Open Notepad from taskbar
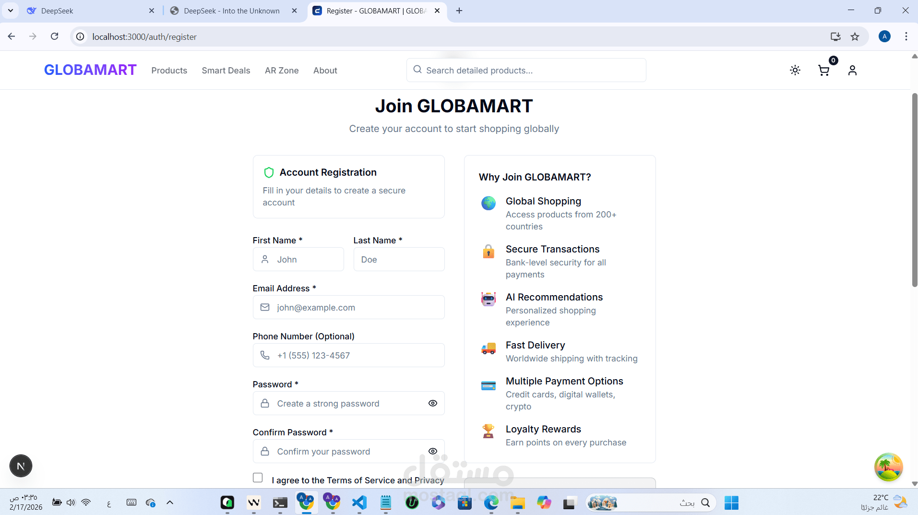 click(386, 503)
